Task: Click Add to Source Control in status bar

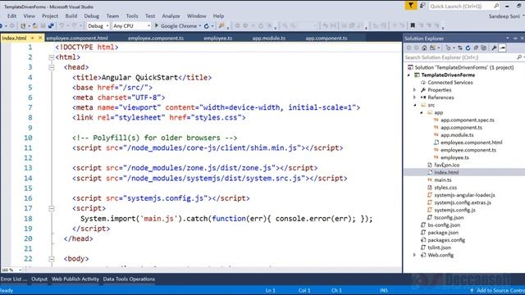Action: click(x=498, y=290)
